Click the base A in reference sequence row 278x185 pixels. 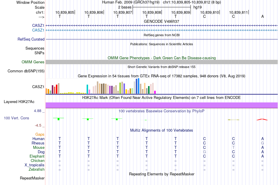(x=262, y=16)
